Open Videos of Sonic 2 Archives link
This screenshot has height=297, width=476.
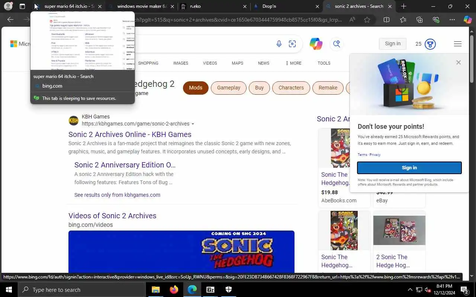tap(112, 216)
